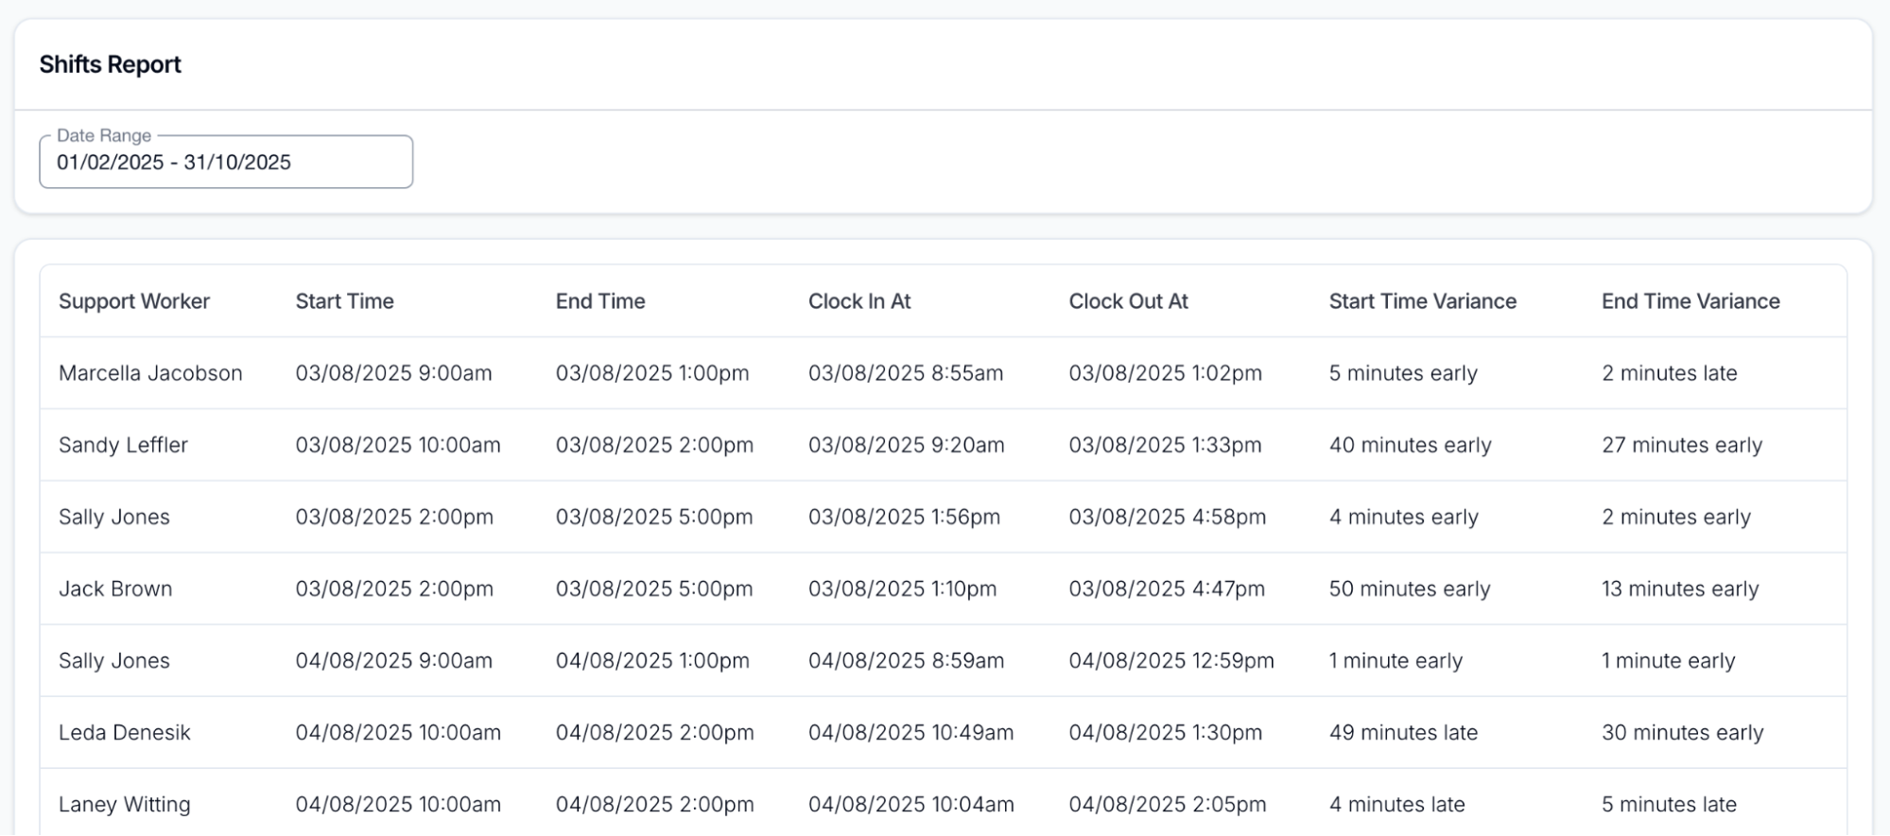
Task: Select the End Time Variance header
Action: point(1690,301)
